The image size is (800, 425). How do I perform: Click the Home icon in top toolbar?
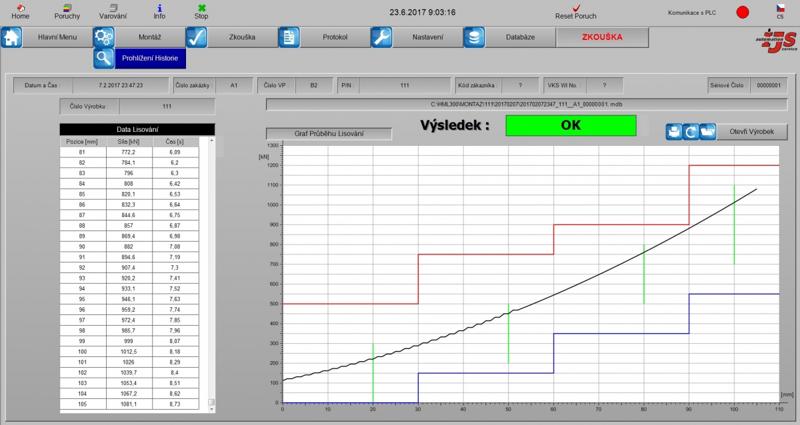[20, 8]
